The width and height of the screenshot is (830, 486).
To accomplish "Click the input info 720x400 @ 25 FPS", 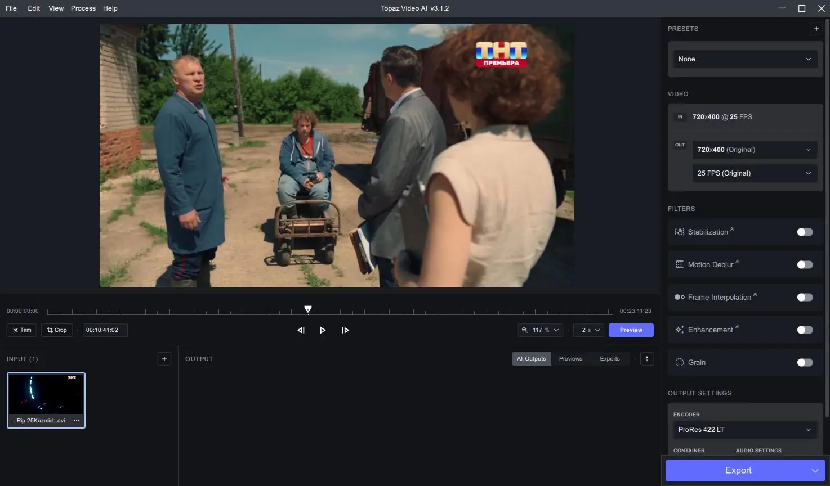I will pyautogui.click(x=722, y=117).
